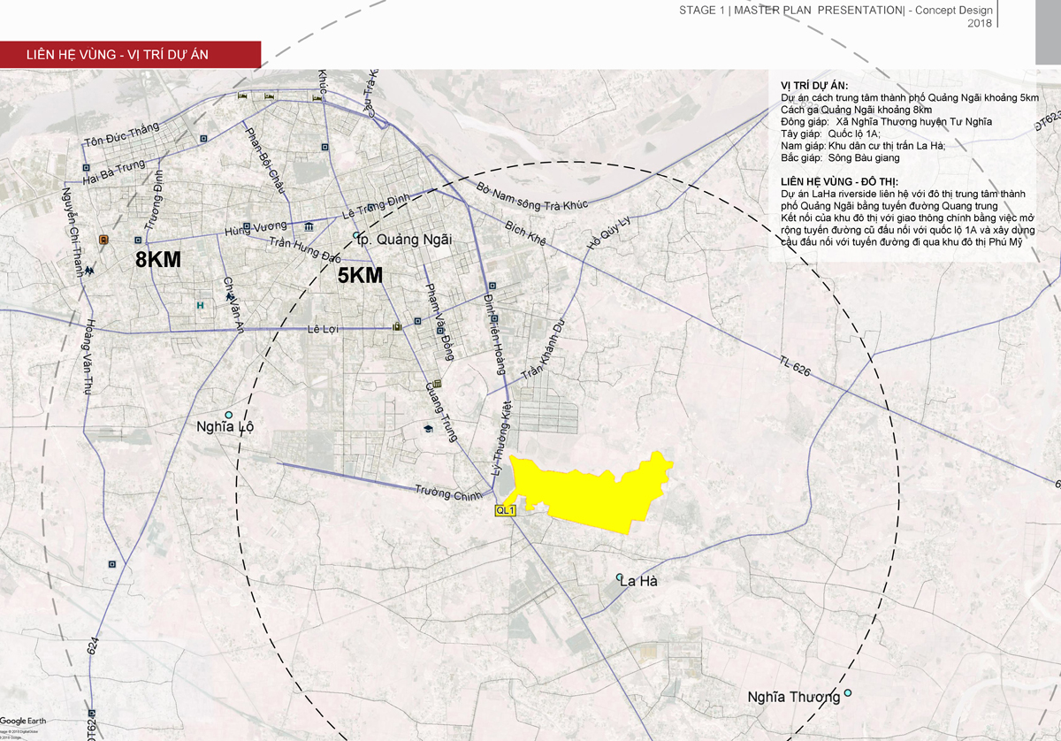
Task: Click the yellow LaHa project area
Action: click(x=591, y=493)
